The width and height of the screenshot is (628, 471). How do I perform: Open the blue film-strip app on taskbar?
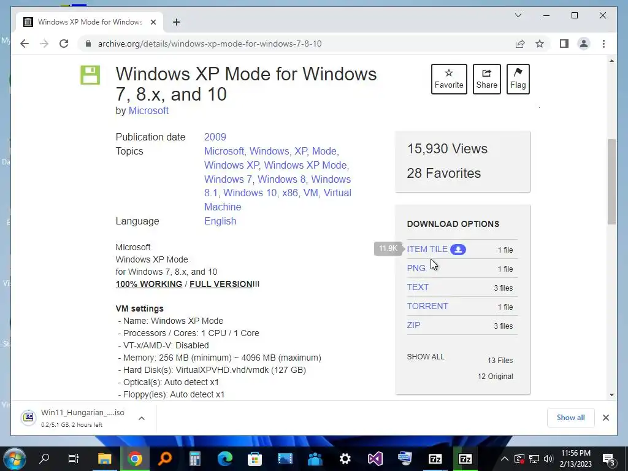pyautogui.click(x=285, y=459)
